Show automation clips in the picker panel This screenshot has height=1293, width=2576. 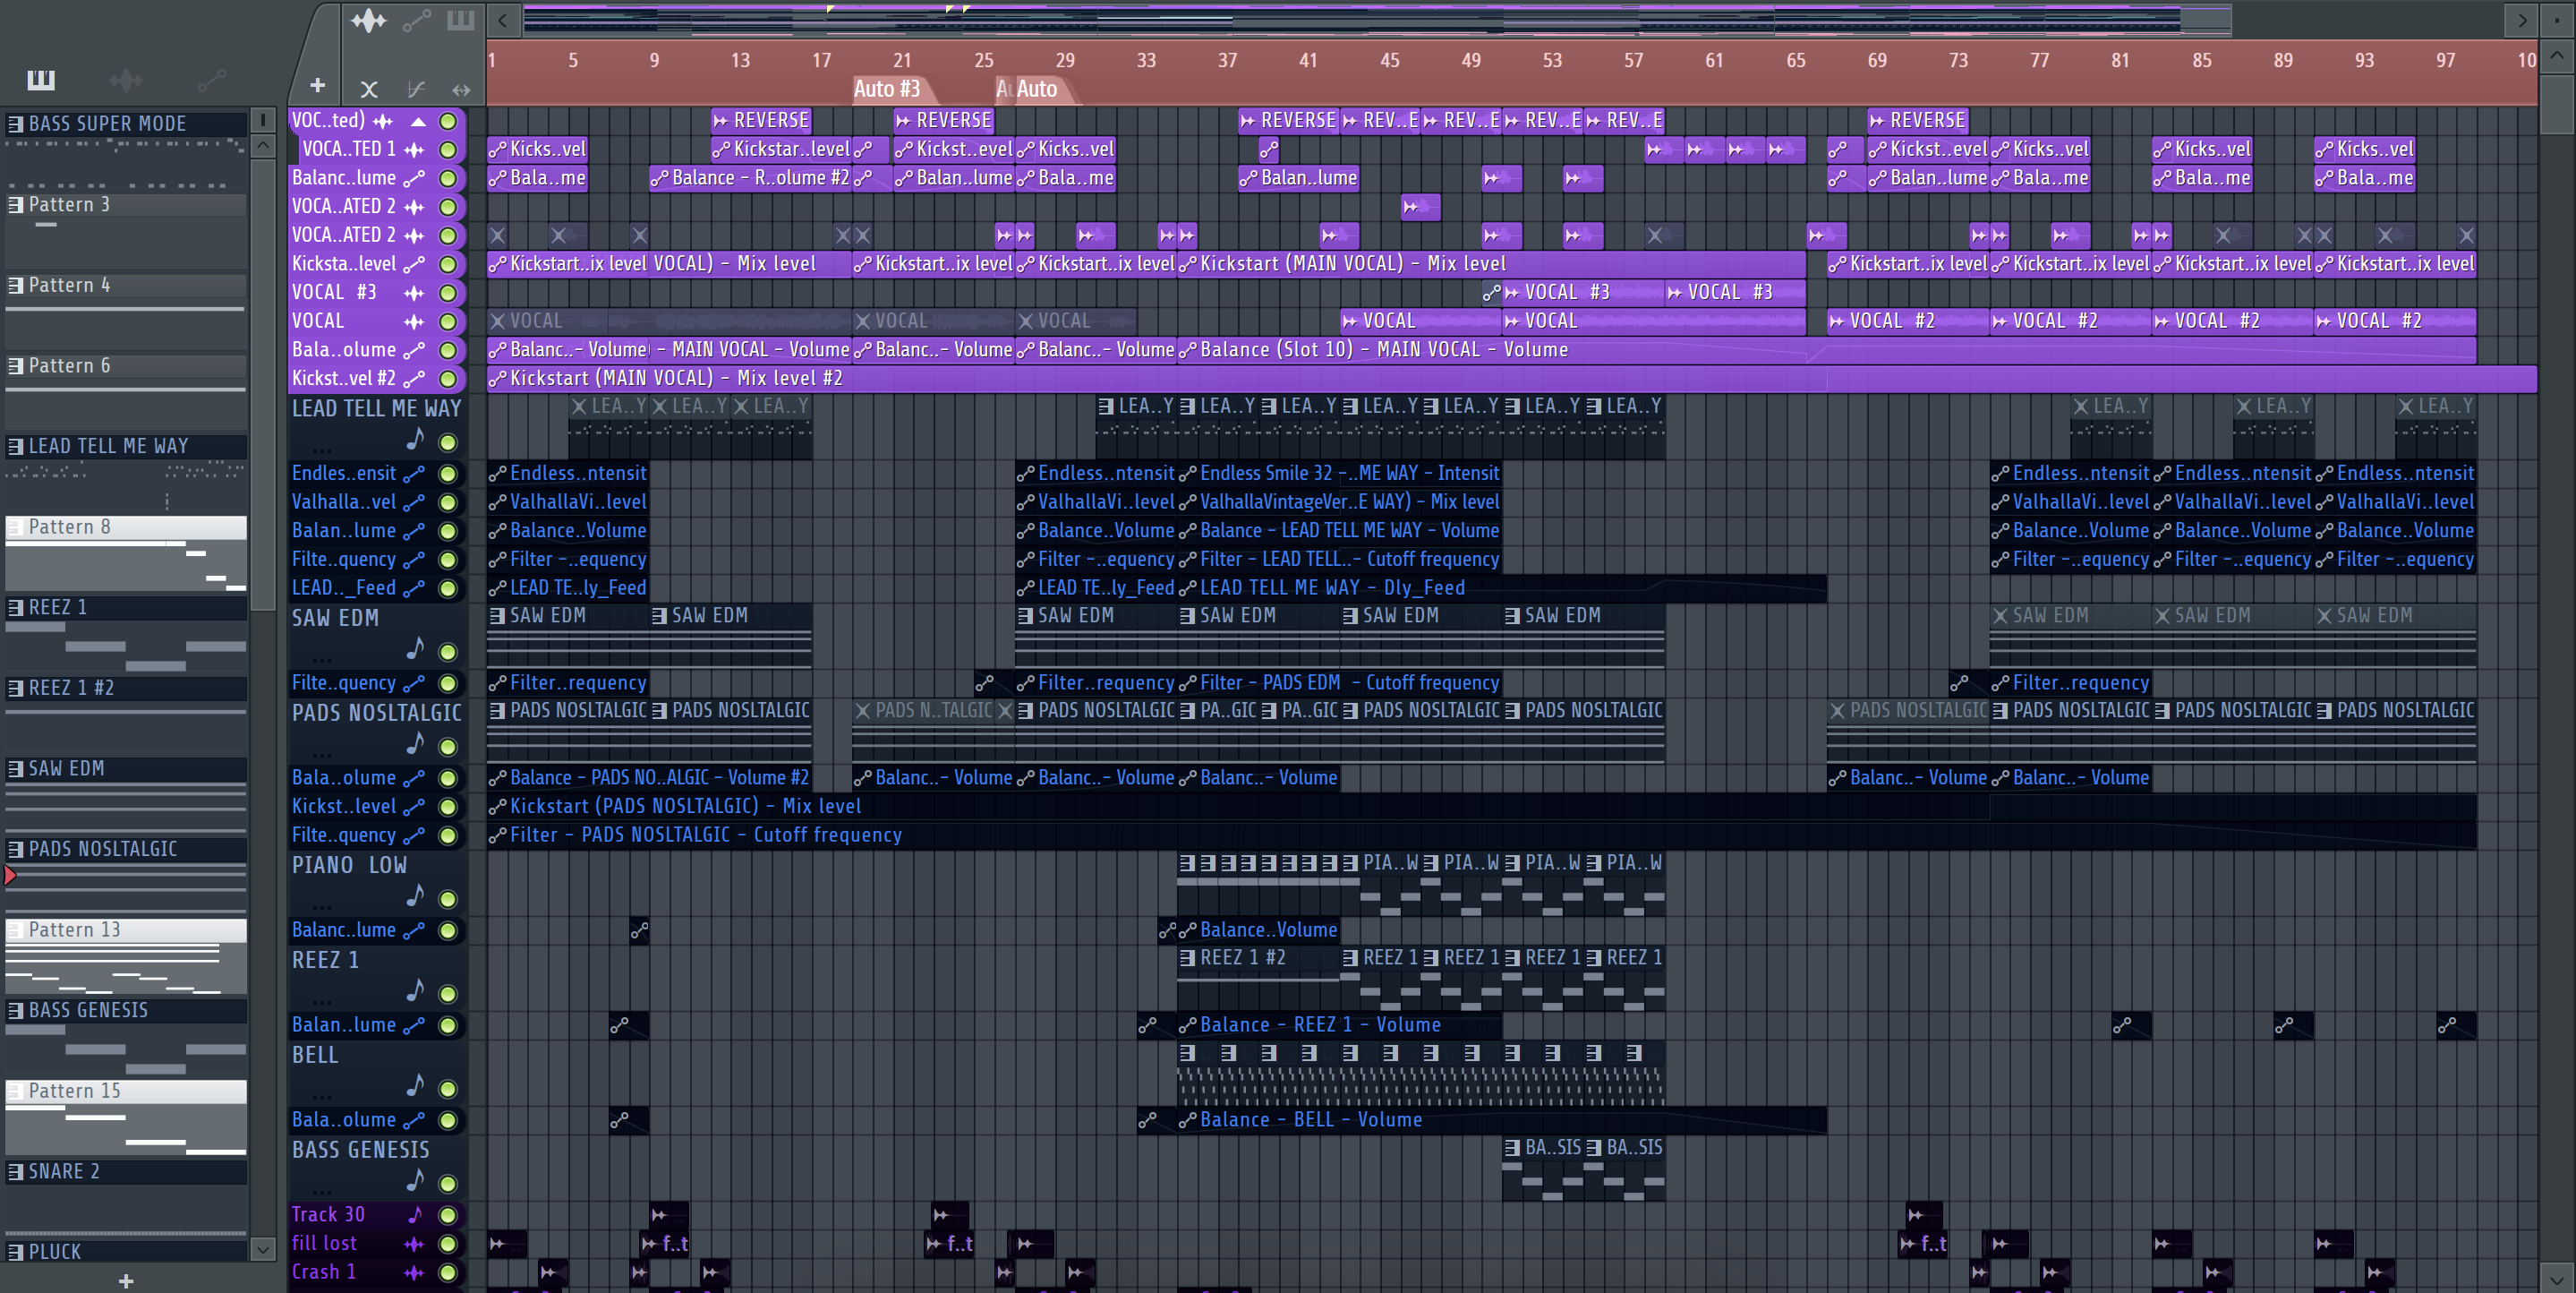[x=211, y=79]
